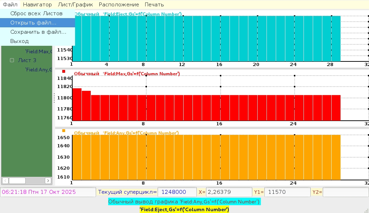
Task: Click the Текущий суперцикл value field
Action: coord(177,192)
